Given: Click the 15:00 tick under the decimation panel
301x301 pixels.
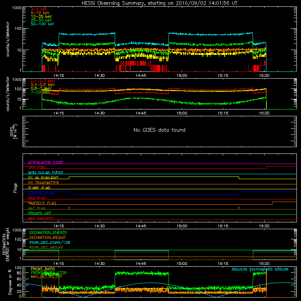Looking at the screenshot, I should [x=182, y=264].
